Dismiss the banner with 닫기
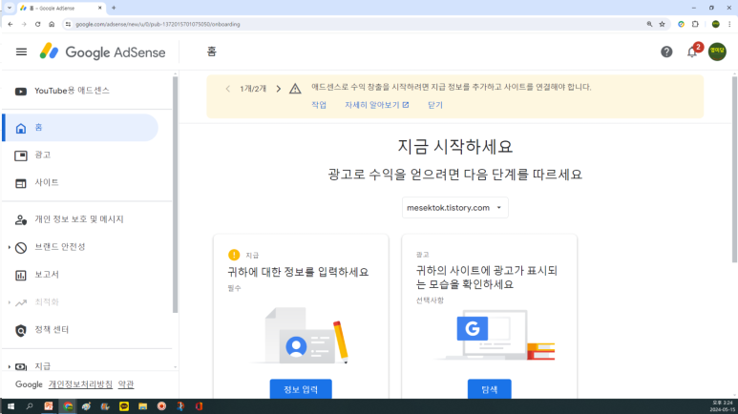 pyautogui.click(x=435, y=105)
